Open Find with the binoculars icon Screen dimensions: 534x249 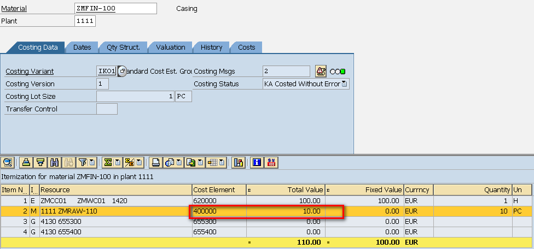click(x=54, y=162)
